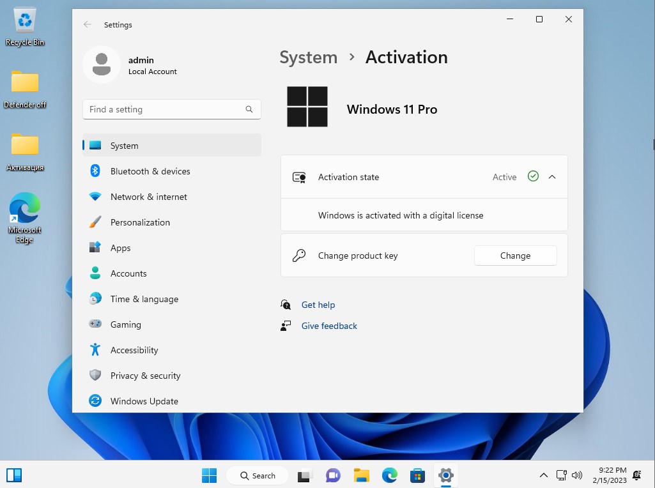Open the Give feedback link

point(329,326)
